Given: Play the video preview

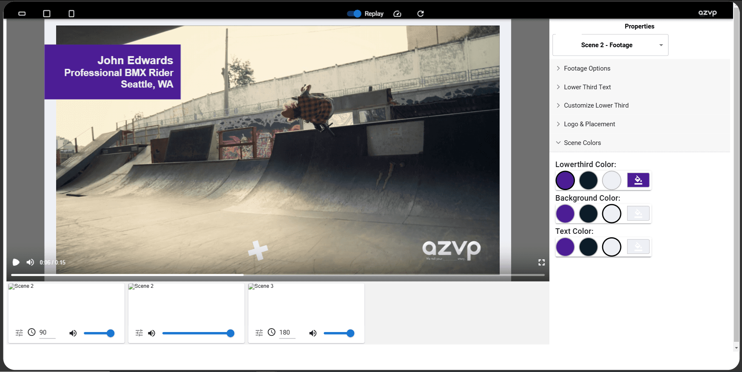Looking at the screenshot, I should (x=16, y=262).
